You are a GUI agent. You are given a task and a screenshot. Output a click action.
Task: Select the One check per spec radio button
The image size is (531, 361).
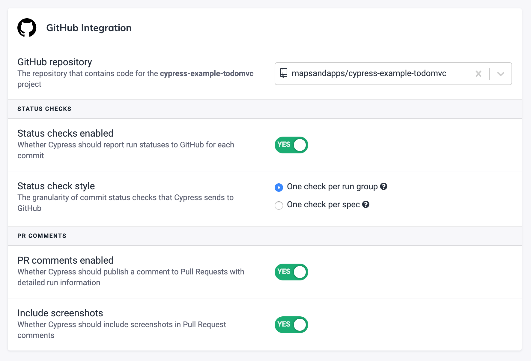[x=279, y=206]
